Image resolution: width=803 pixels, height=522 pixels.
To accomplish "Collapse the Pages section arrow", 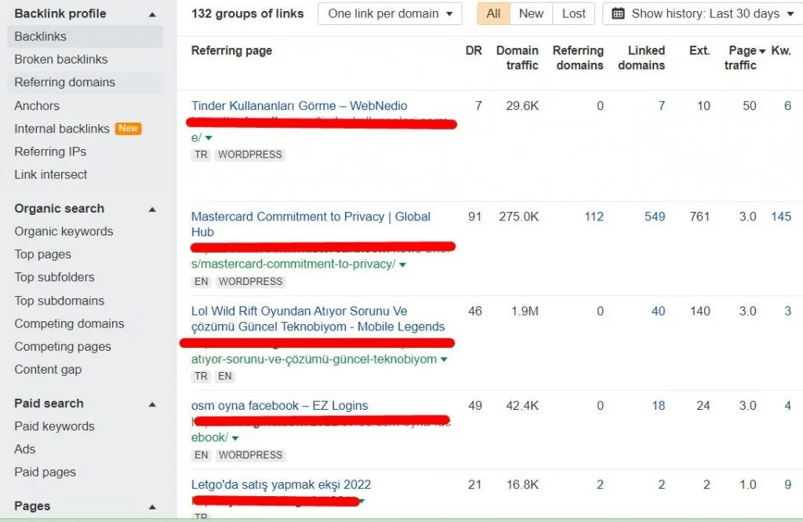I will coord(152,506).
